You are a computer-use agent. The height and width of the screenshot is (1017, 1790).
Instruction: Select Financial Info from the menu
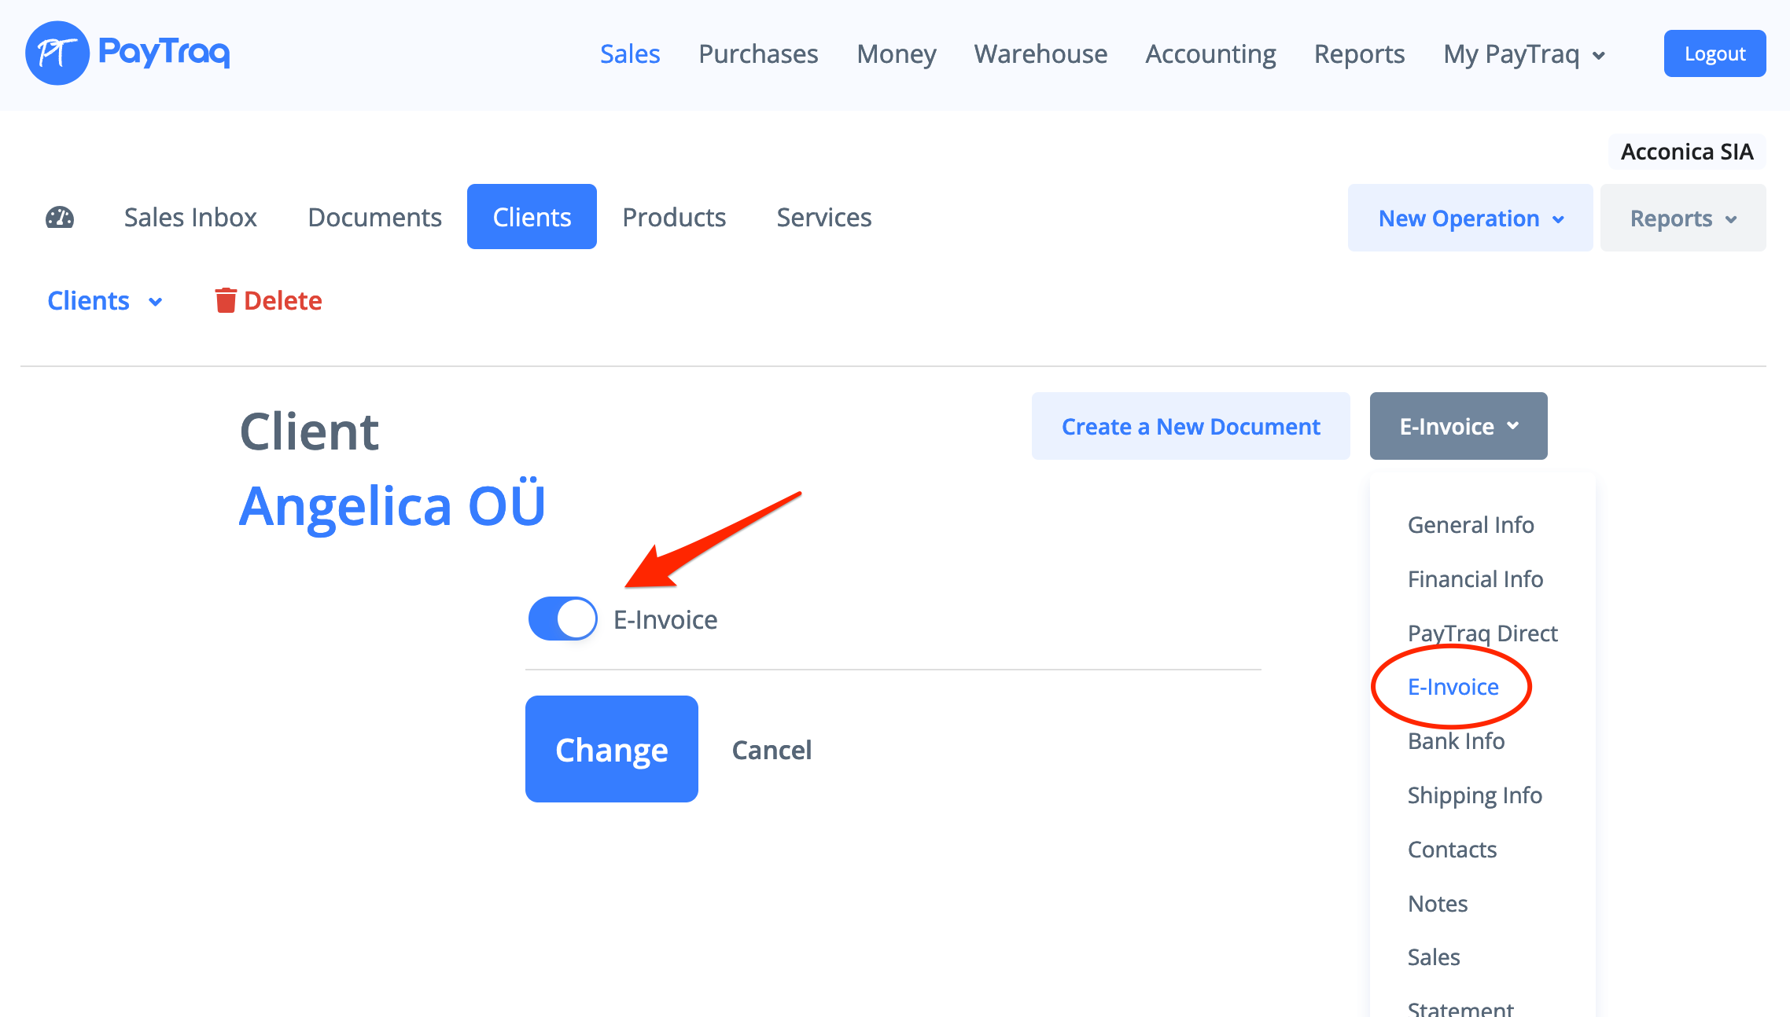pos(1475,579)
